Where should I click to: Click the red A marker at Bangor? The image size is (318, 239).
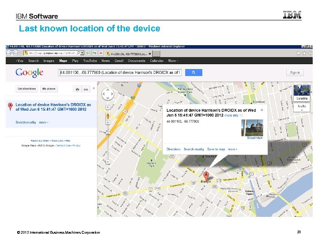tap(206, 176)
